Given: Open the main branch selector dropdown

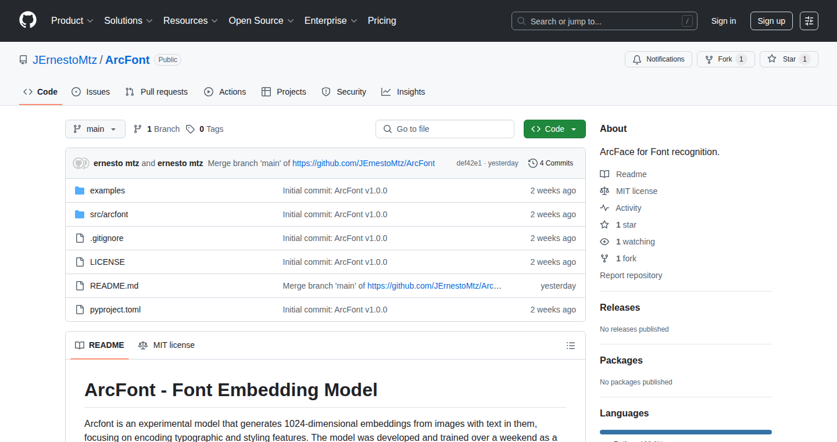Looking at the screenshot, I should [95, 129].
